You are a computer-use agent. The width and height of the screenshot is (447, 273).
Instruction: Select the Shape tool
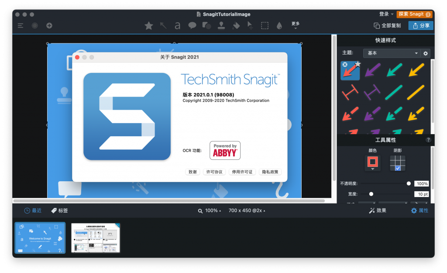click(206, 26)
